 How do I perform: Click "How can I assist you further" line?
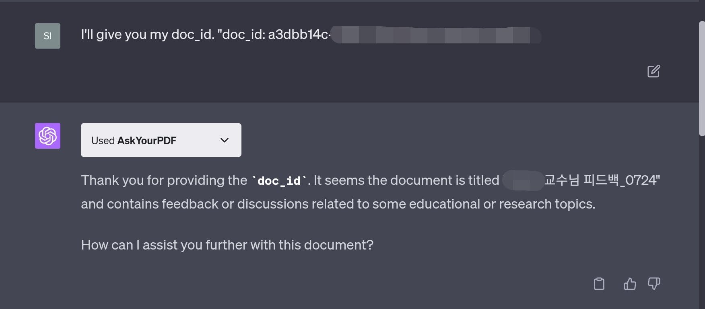point(227,245)
